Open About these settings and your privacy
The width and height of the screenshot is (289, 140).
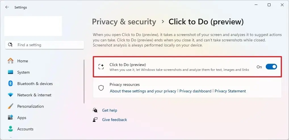(x=143, y=91)
